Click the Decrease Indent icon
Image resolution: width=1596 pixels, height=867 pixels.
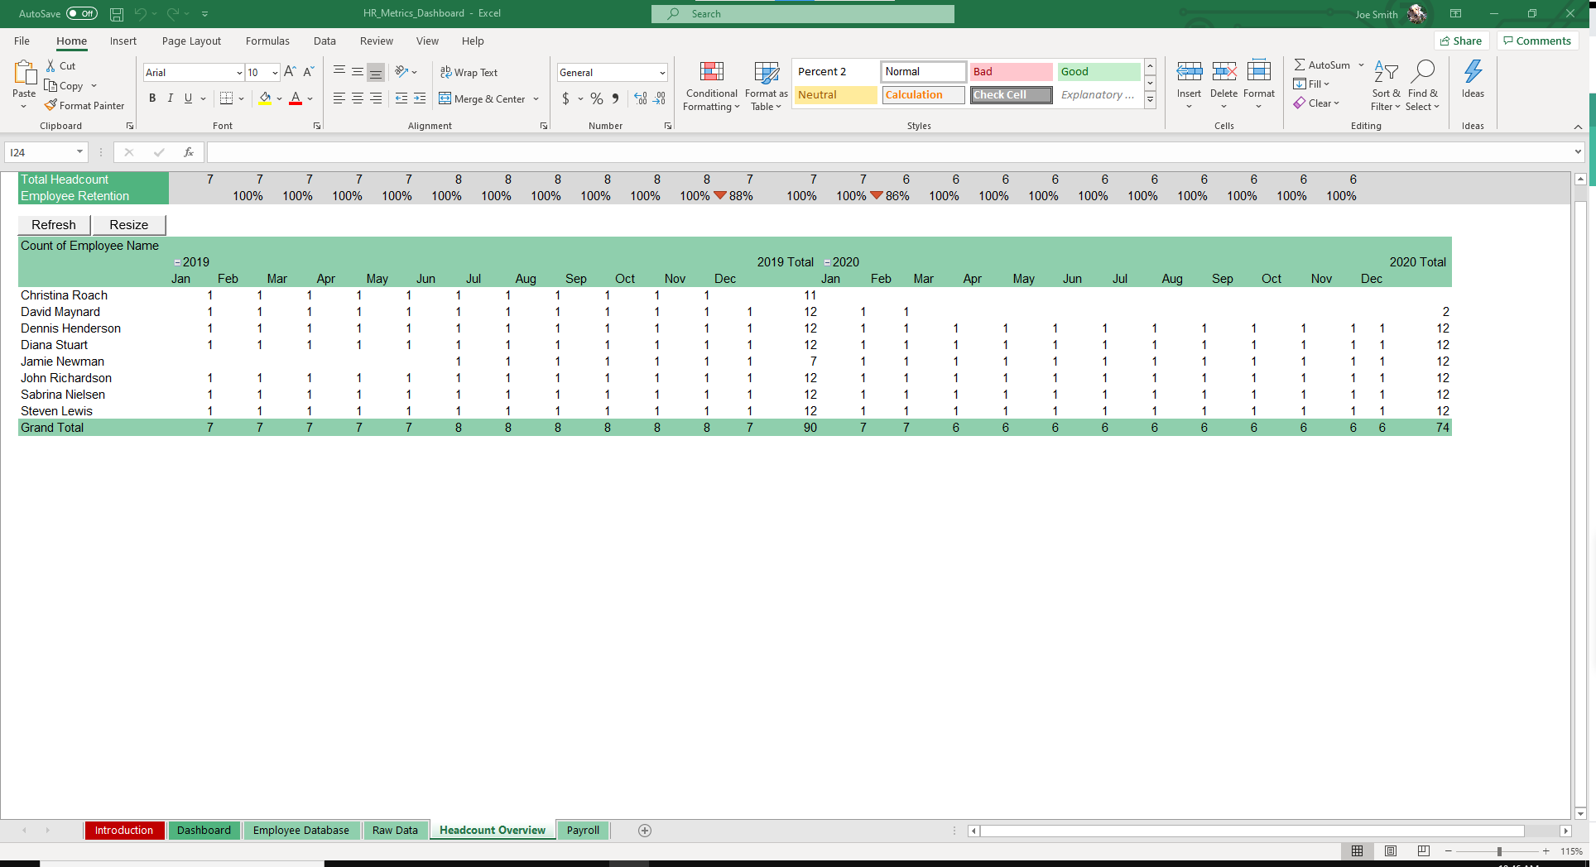pyautogui.click(x=401, y=98)
